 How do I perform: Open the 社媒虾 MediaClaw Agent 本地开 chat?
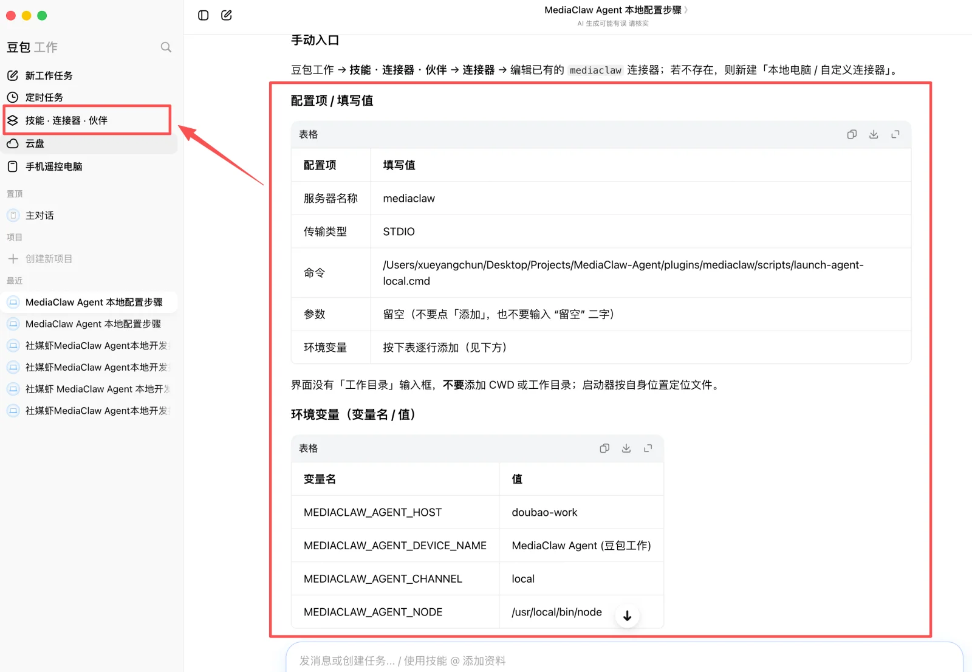(89, 389)
